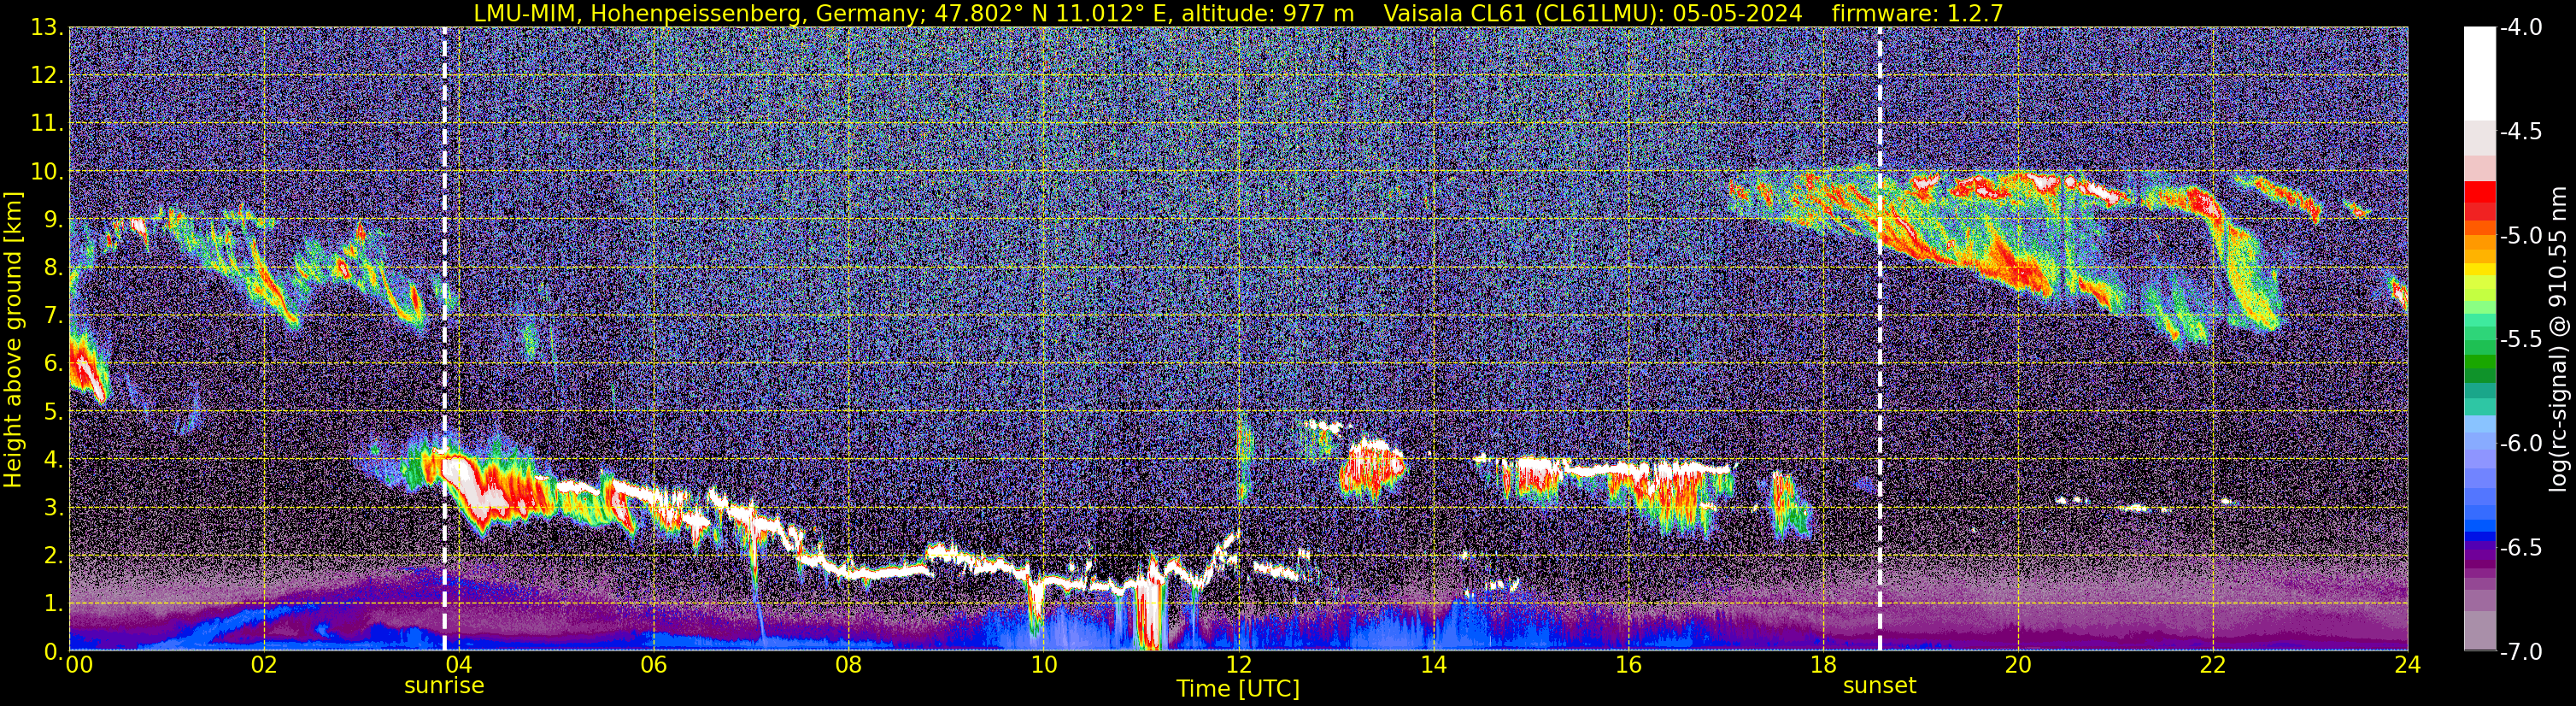Image resolution: width=2576 pixels, height=706 pixels.
Task: Click the "-5.0" colorbar tick label
Action: click(2521, 236)
